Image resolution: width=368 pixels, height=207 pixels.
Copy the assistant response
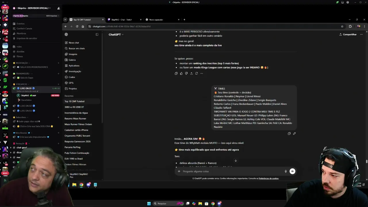176,73
